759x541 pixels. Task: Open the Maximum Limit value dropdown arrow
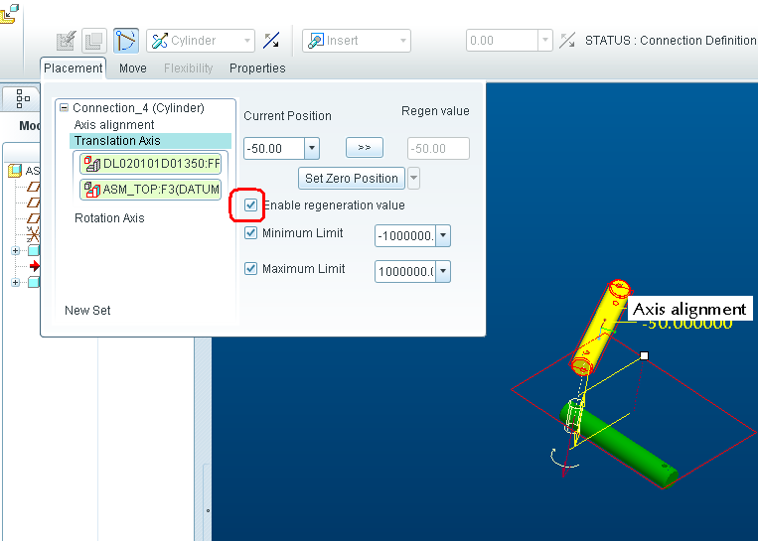coord(443,272)
